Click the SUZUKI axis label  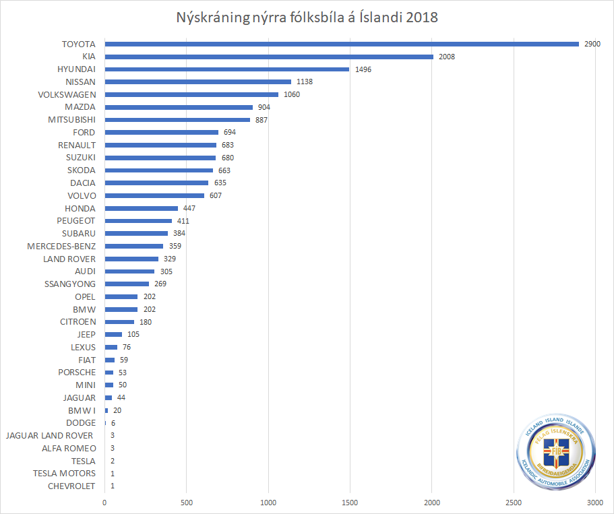(81, 158)
